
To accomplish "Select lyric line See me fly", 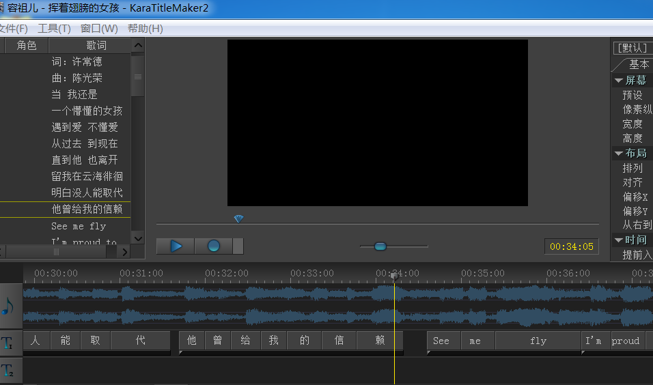I will click(79, 226).
